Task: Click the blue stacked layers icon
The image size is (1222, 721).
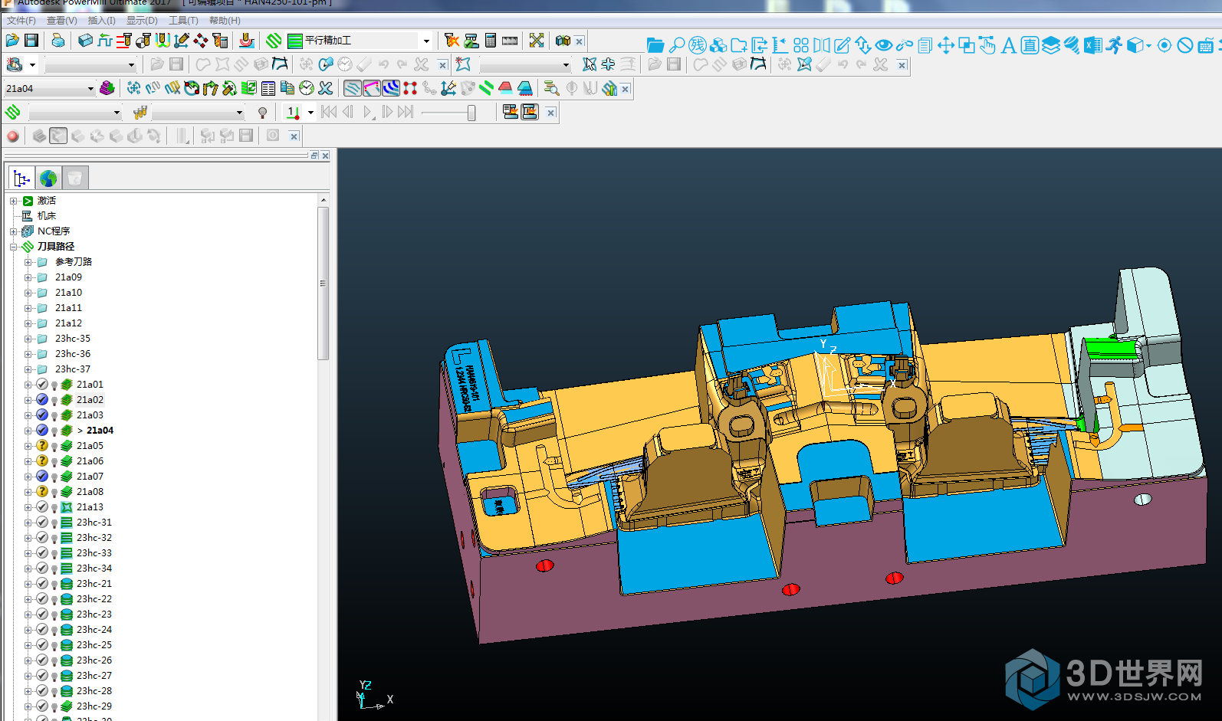Action: click(1051, 45)
